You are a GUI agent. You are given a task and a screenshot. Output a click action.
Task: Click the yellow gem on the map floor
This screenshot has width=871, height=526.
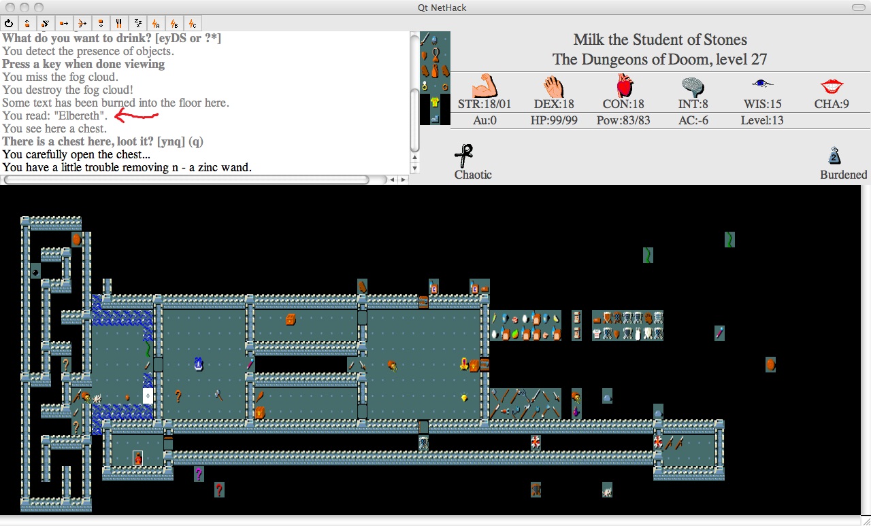tap(465, 398)
